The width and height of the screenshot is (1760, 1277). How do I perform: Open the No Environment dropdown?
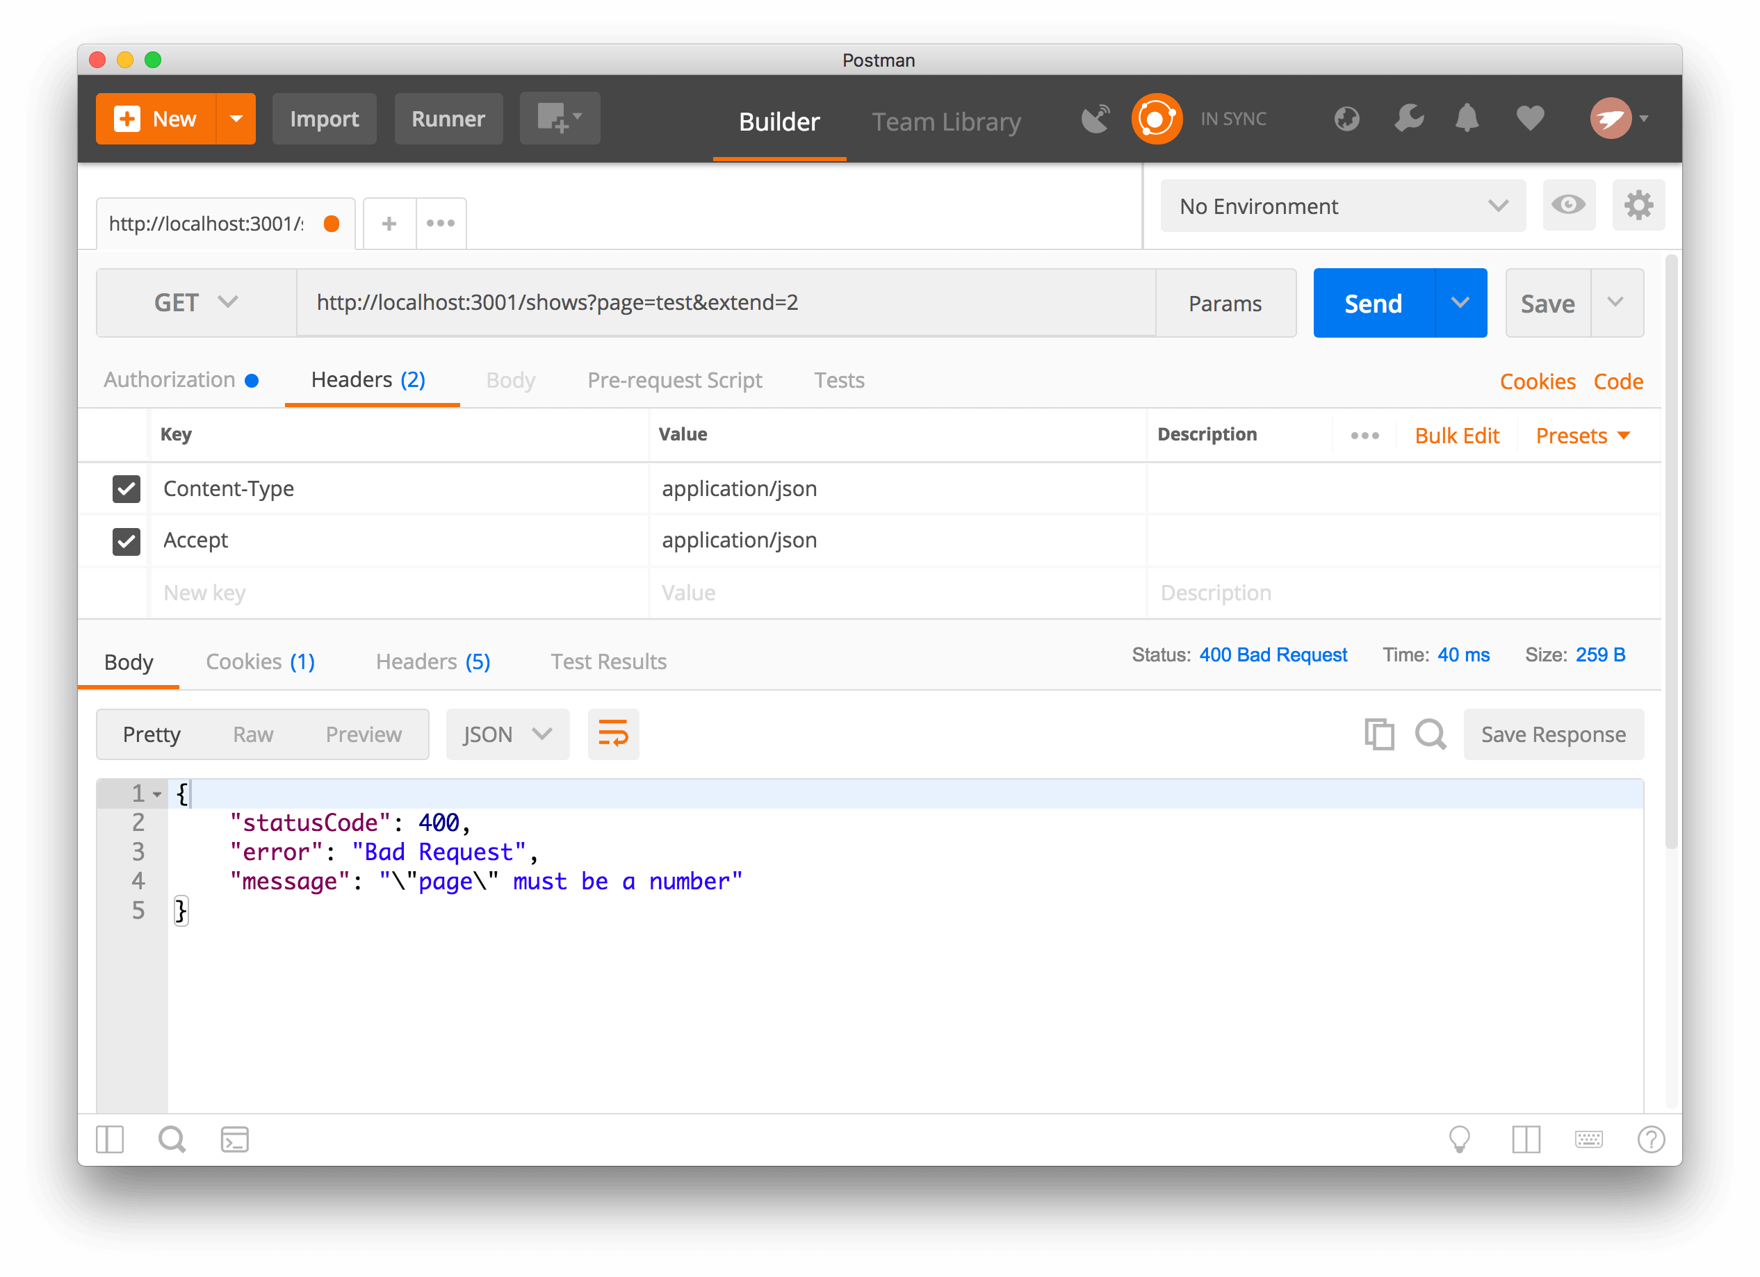[x=1342, y=206]
